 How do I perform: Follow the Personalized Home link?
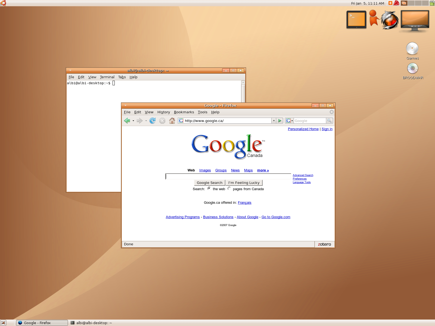tap(303, 129)
